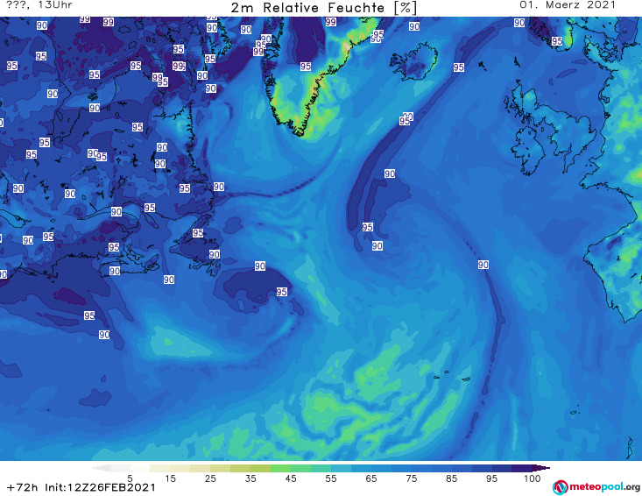Viewport: 642px width, 496px height.
Task: Click the meteopool logo's circular icon
Action: click(x=560, y=487)
